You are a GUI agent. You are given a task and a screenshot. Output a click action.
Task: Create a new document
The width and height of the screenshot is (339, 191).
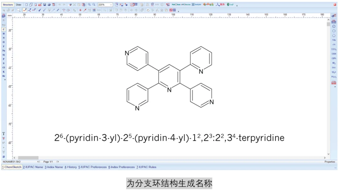pos(26,4)
